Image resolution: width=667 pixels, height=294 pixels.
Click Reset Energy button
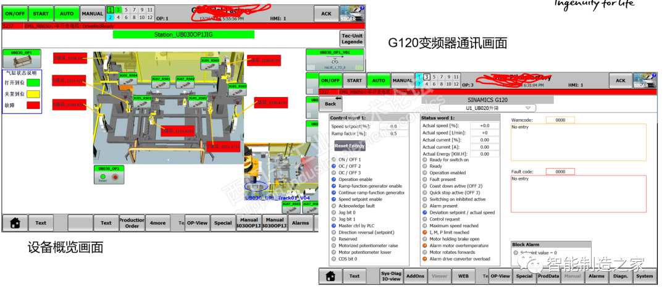(350, 146)
